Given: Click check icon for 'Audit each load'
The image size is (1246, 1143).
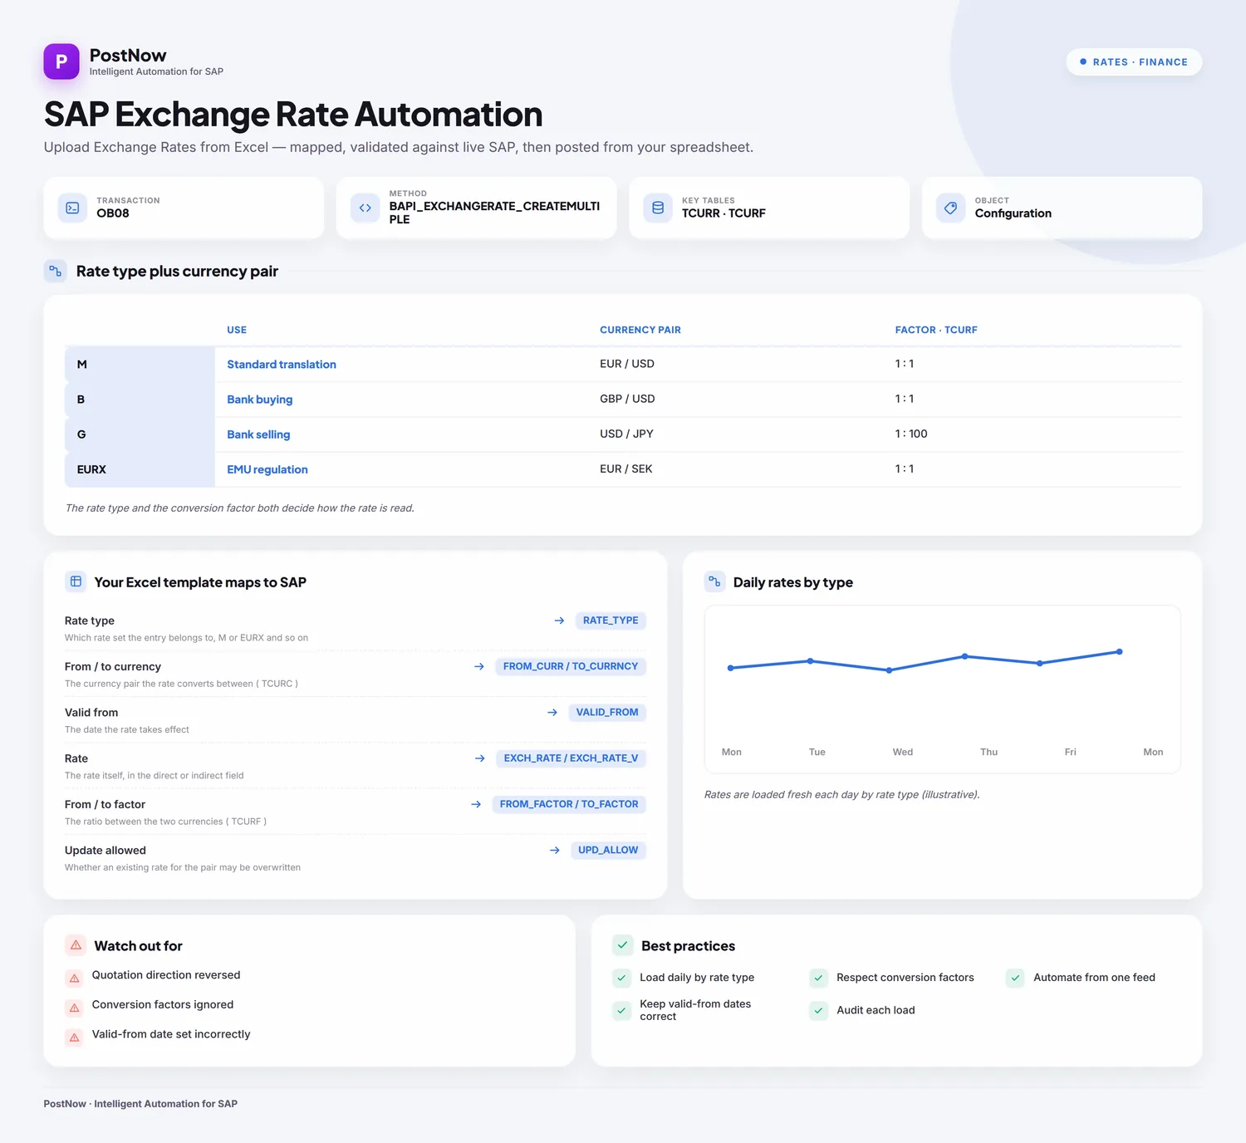Looking at the screenshot, I should coord(818,1010).
